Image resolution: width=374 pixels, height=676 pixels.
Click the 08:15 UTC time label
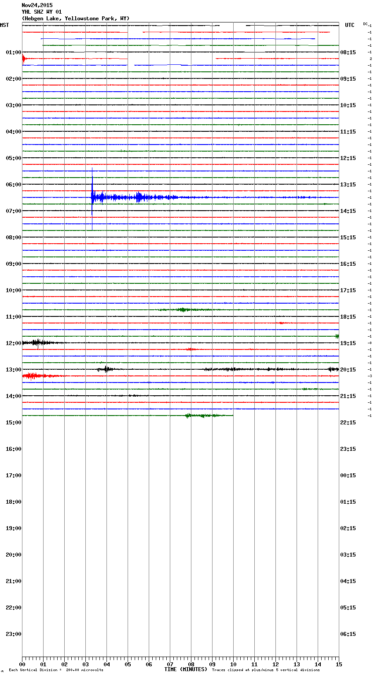click(348, 52)
